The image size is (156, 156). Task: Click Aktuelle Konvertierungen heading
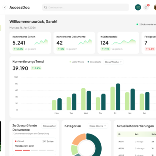click(135, 126)
